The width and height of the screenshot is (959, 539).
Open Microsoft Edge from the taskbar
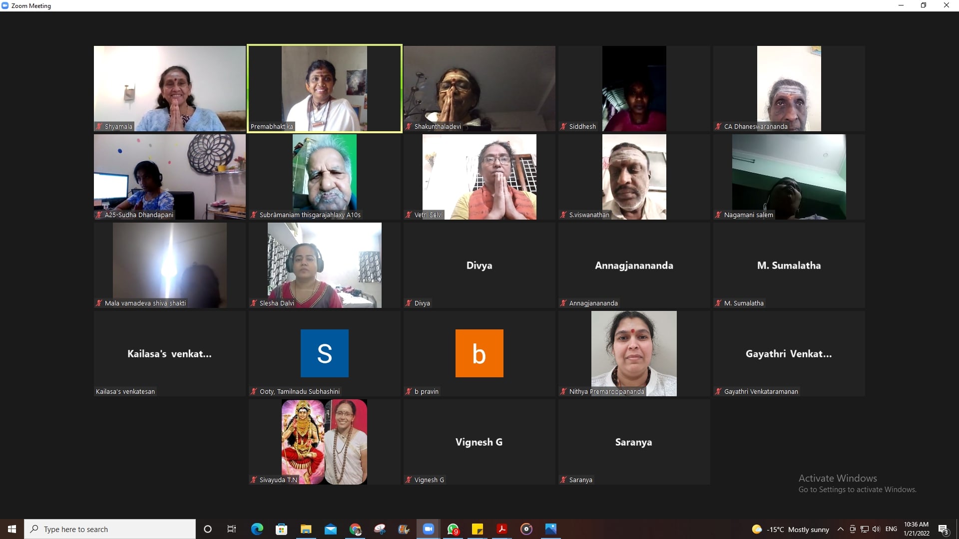click(x=257, y=529)
